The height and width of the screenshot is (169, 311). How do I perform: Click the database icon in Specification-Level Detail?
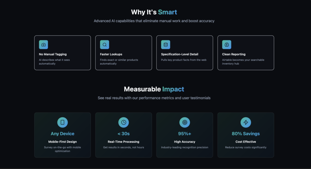pyautogui.click(x=166, y=45)
